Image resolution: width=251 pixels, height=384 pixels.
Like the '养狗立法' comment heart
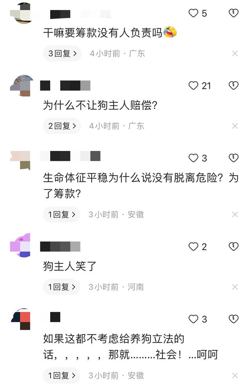(x=193, y=319)
